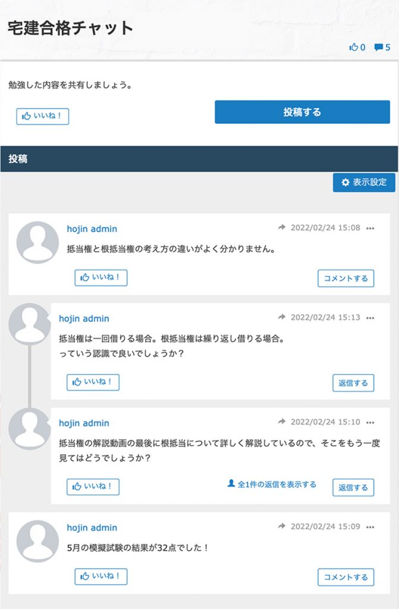Click the comment count bubble icon in the header
The height and width of the screenshot is (609, 399).
tap(378, 48)
